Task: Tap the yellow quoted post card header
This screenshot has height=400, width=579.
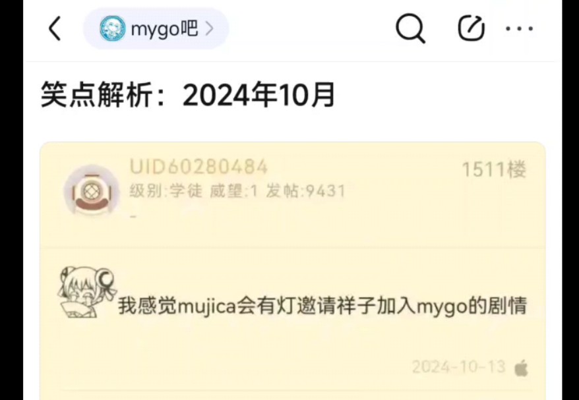Action: (x=292, y=194)
